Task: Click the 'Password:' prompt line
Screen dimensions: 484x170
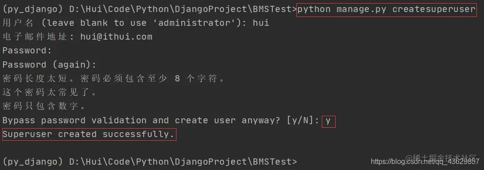Action: click(x=27, y=51)
